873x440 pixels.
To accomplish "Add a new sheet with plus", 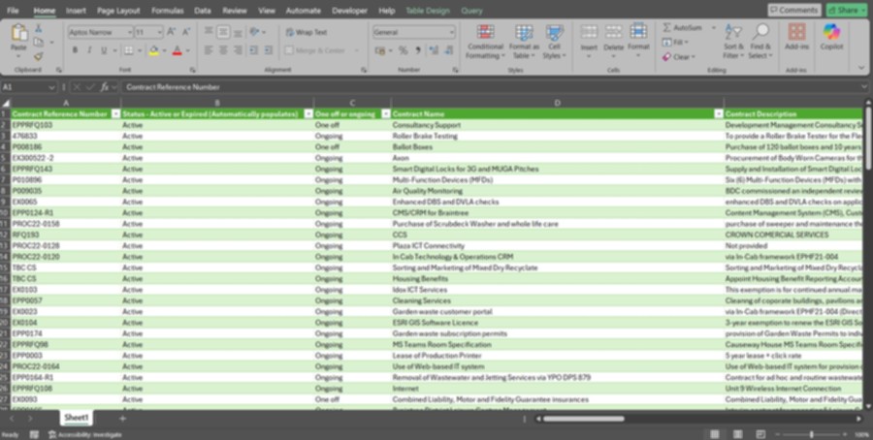I will [x=122, y=419].
